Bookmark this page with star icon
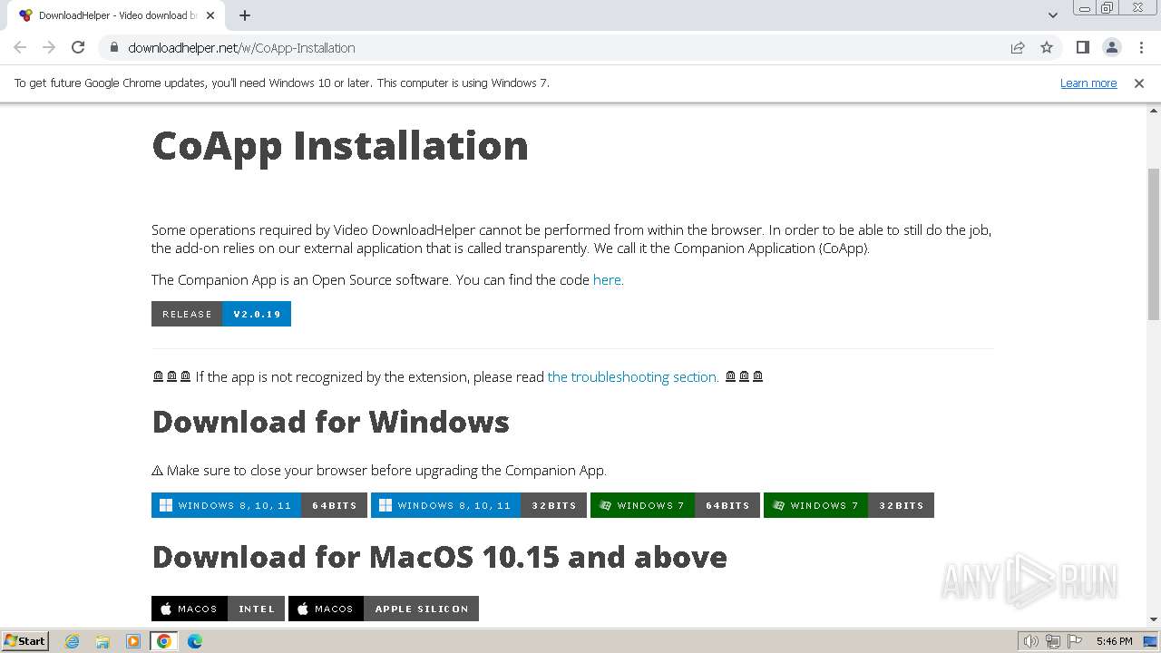This screenshot has height=653, width=1161. pyautogui.click(x=1047, y=47)
